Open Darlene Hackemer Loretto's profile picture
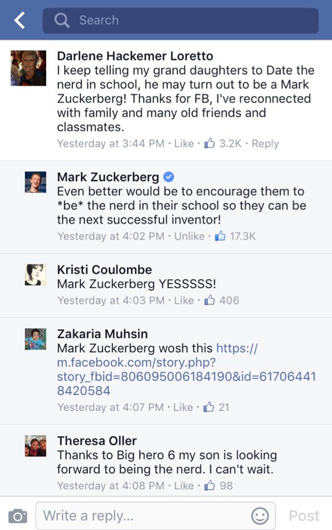 28,68
